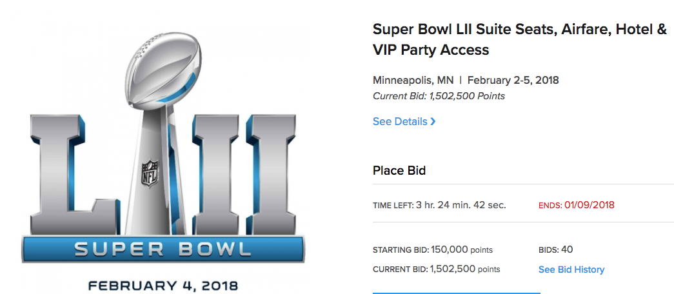The image size is (674, 294).
Task: Click the blue SUPER BOWL banner
Action: coord(163,250)
